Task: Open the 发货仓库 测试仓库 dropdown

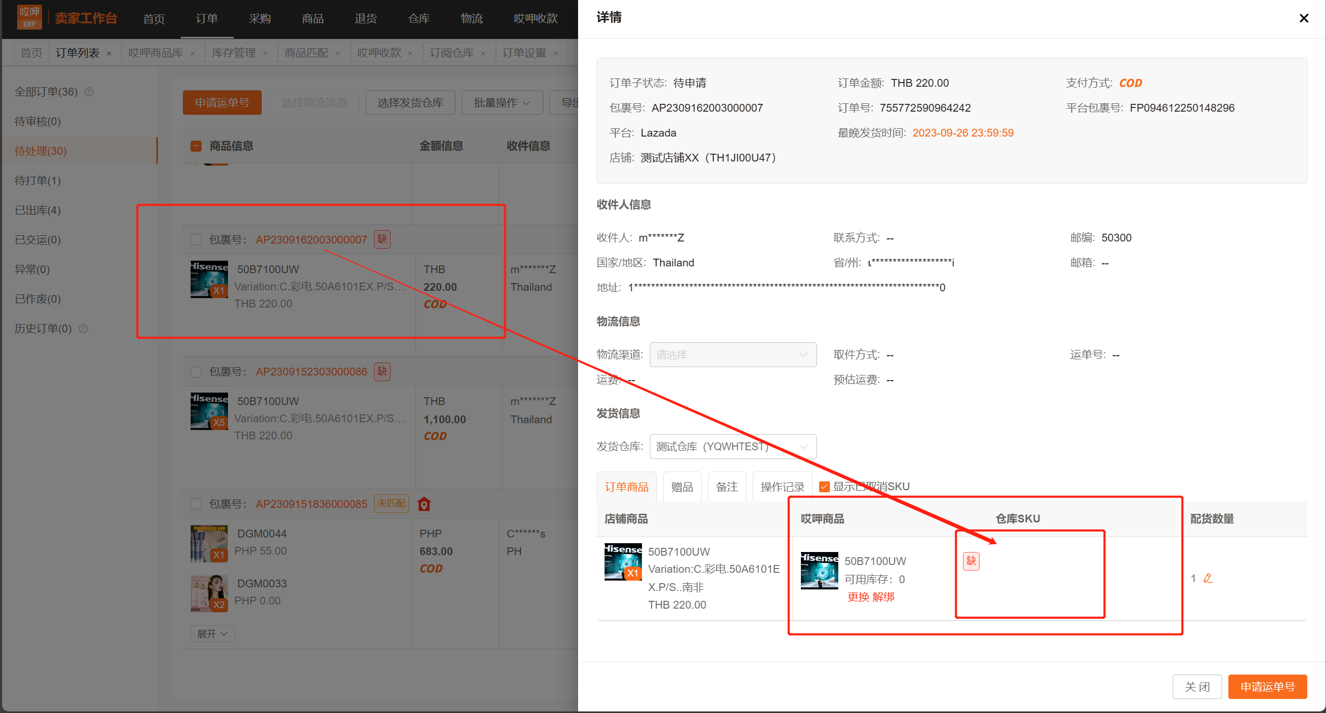Action: [733, 447]
